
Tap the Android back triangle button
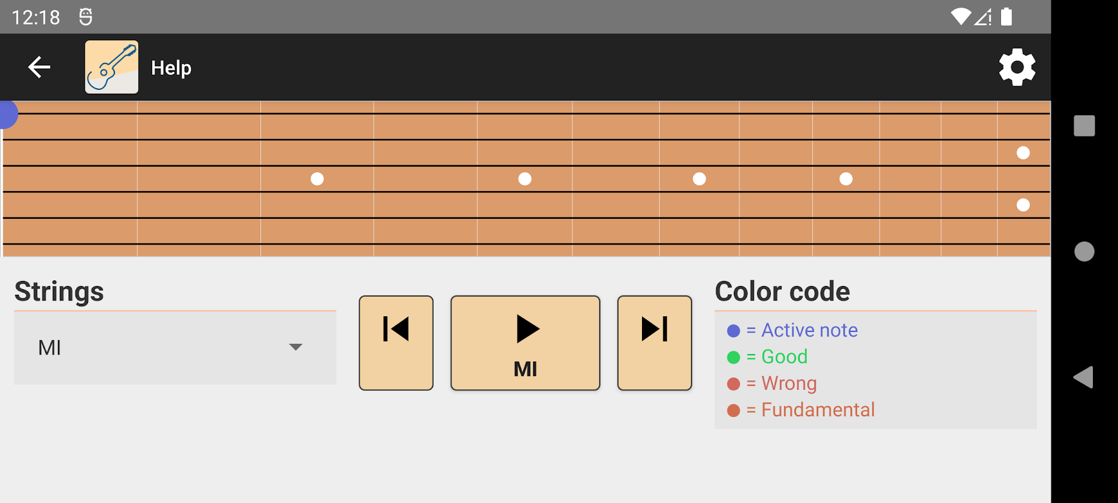(x=1083, y=377)
